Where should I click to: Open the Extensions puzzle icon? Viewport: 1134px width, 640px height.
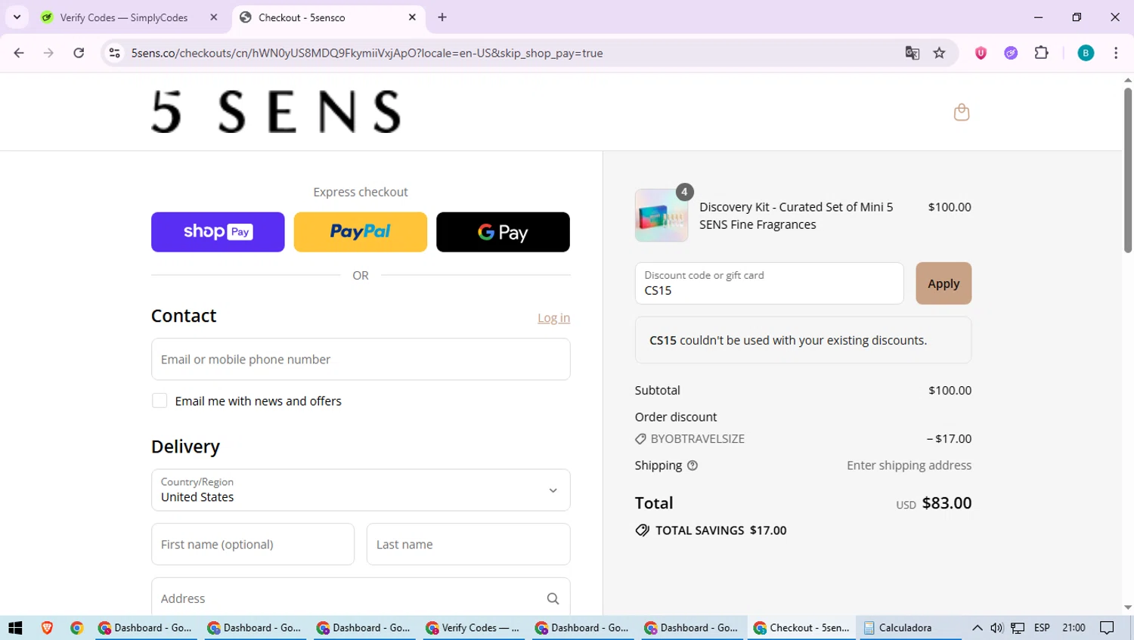point(1041,53)
